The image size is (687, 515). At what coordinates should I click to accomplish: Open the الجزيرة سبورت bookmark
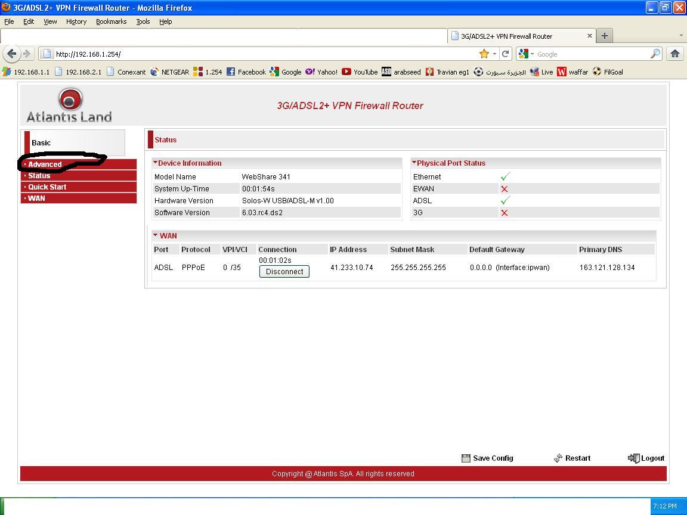(x=500, y=72)
